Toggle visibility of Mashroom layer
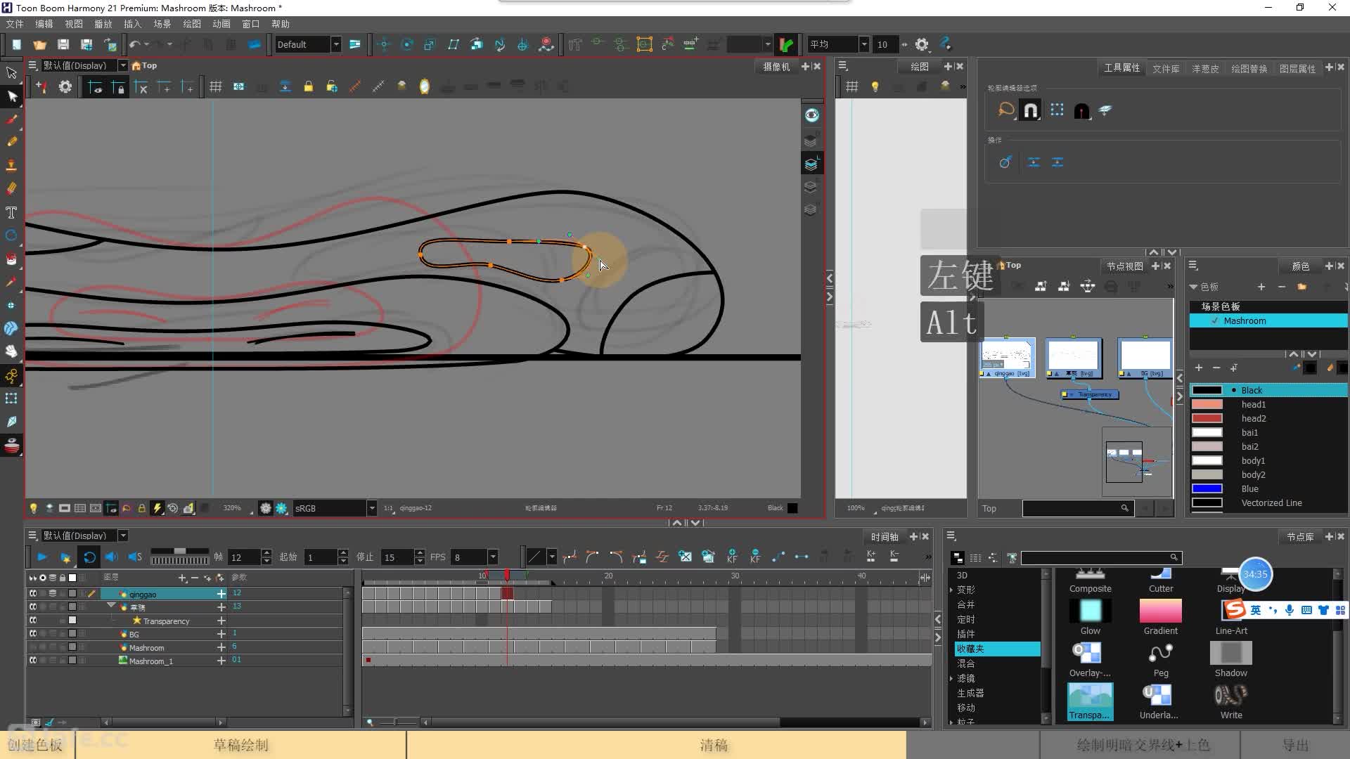 [x=33, y=647]
